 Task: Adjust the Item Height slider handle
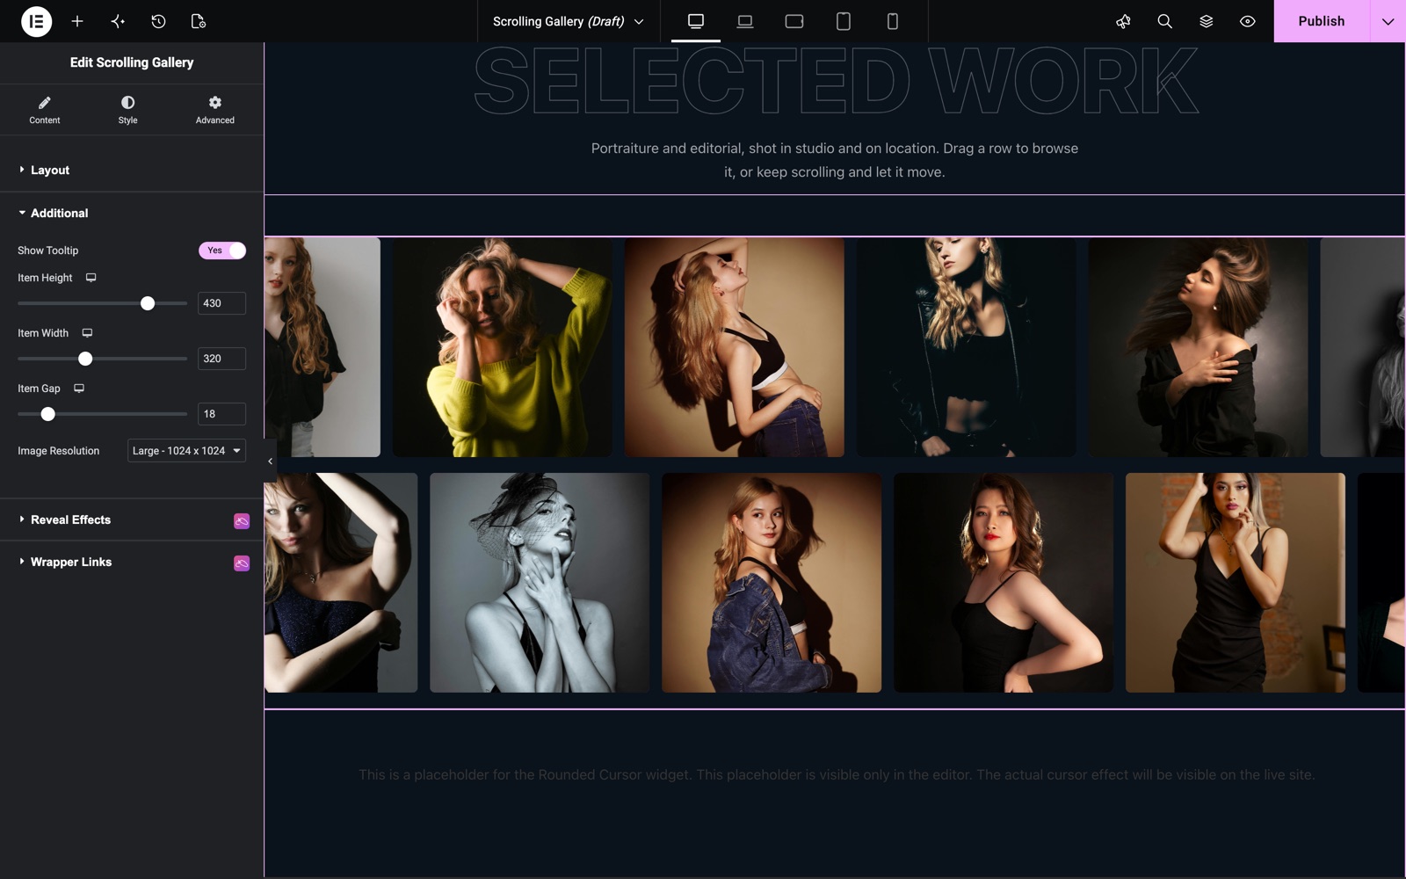tap(148, 303)
